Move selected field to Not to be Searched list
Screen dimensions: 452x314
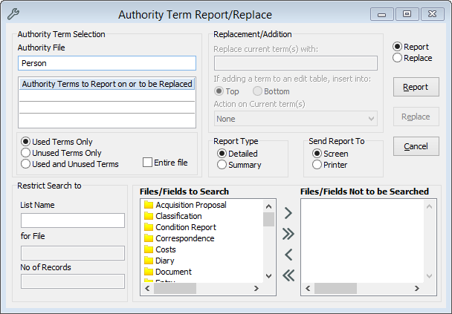[288, 213]
